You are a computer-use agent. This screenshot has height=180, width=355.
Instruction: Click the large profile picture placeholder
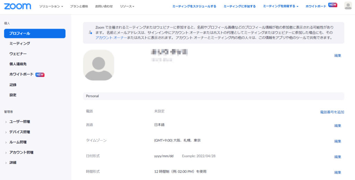(x=98, y=65)
